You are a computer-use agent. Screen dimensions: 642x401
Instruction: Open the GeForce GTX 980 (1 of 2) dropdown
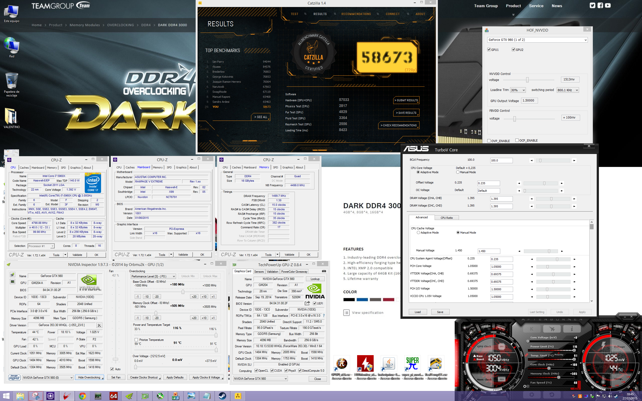coord(537,40)
